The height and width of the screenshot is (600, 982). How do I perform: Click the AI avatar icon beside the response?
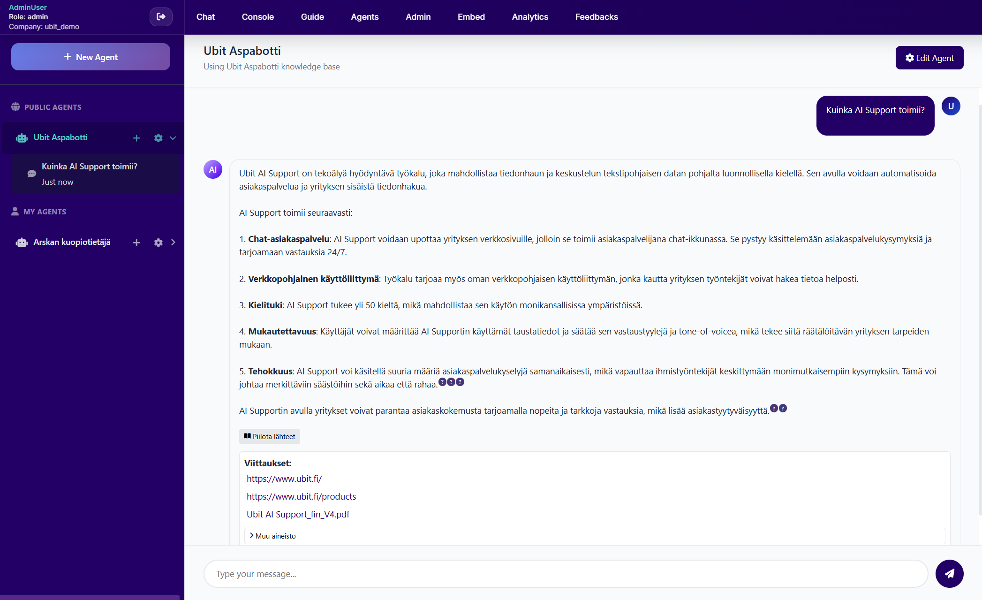point(213,169)
